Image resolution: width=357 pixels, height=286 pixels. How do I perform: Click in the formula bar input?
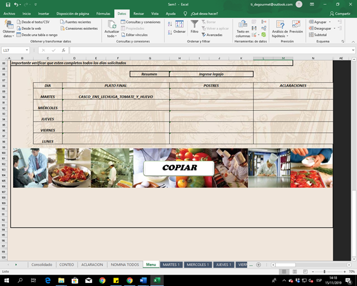[210, 50]
